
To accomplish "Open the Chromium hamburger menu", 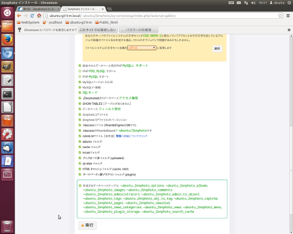I will (288, 16).
